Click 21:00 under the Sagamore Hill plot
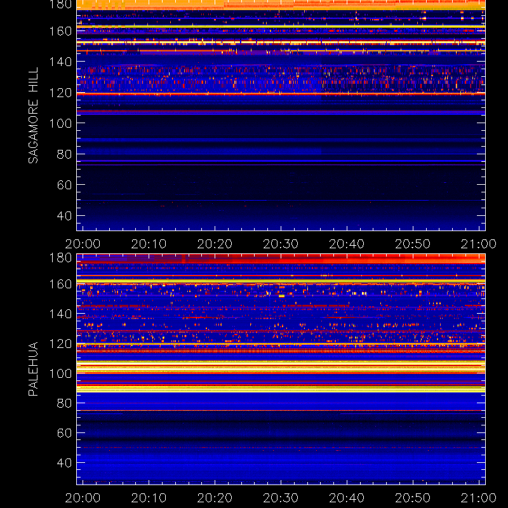508x508 pixels. 479,244
